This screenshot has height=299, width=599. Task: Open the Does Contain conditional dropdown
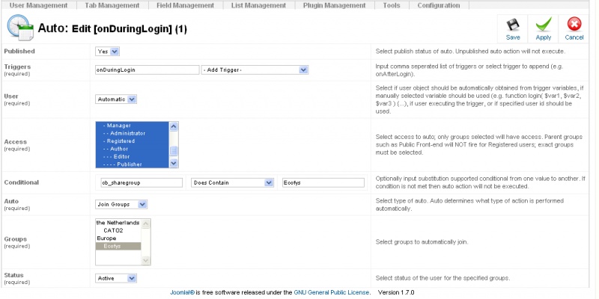[232, 182]
